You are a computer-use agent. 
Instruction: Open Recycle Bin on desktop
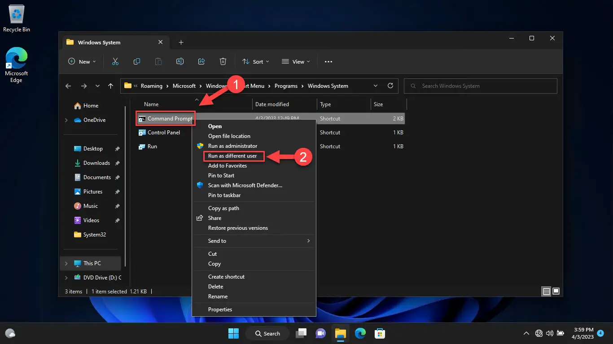coord(17,19)
